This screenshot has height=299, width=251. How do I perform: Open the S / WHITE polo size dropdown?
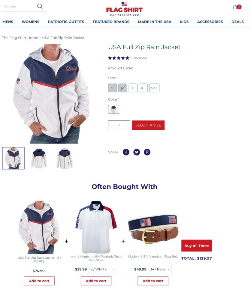(103, 269)
